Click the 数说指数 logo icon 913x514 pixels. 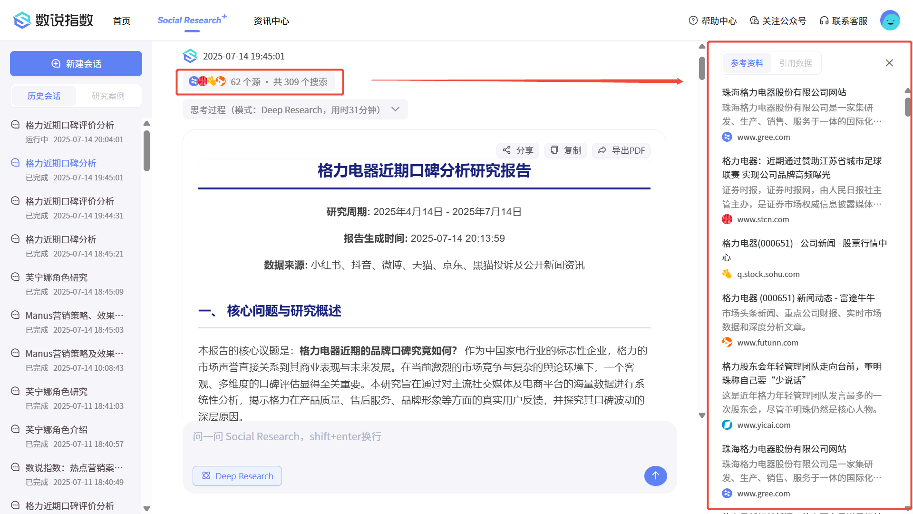point(22,20)
